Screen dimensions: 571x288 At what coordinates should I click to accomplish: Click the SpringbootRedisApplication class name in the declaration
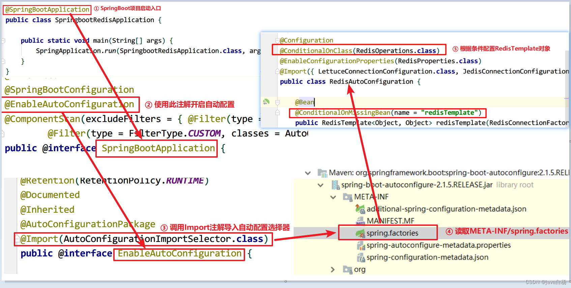[104, 20]
